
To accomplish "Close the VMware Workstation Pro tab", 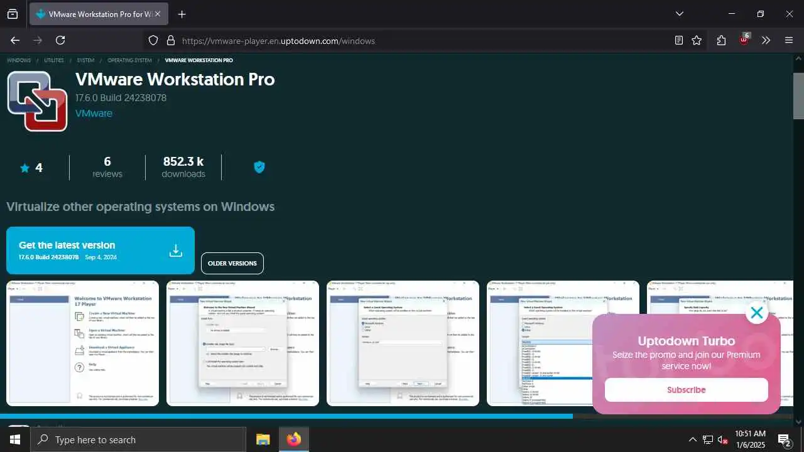I will 157,14.
